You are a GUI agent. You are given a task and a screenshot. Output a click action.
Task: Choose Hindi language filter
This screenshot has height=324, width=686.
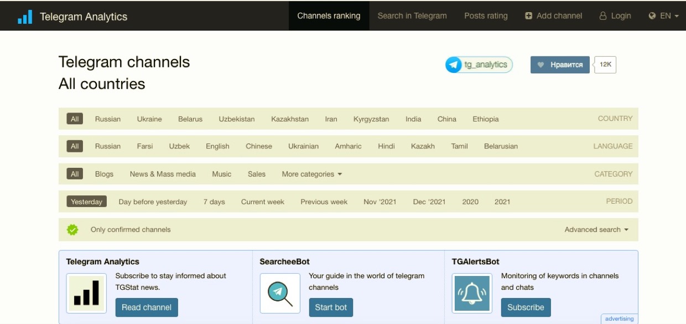[x=386, y=146]
